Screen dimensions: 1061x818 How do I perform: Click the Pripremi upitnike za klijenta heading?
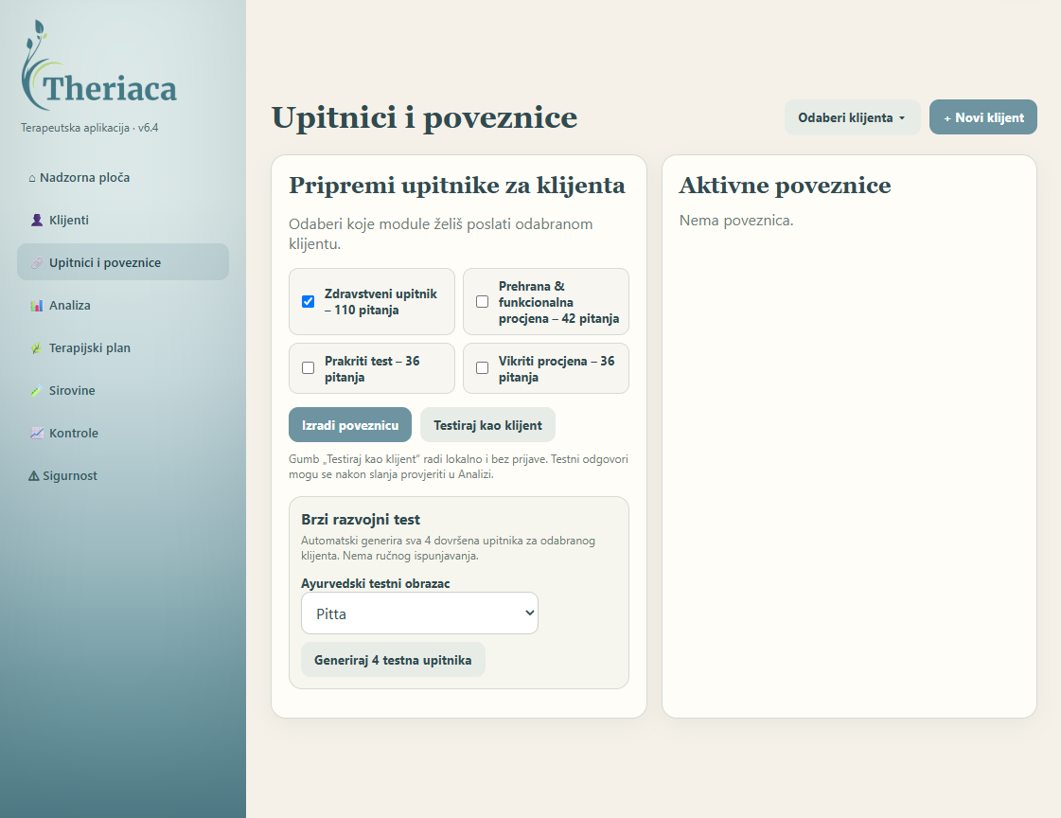tap(457, 186)
